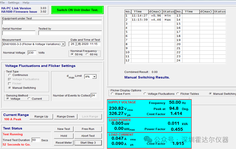Open the File menu
The height and width of the screenshot is (149, 236).
[2, 2]
